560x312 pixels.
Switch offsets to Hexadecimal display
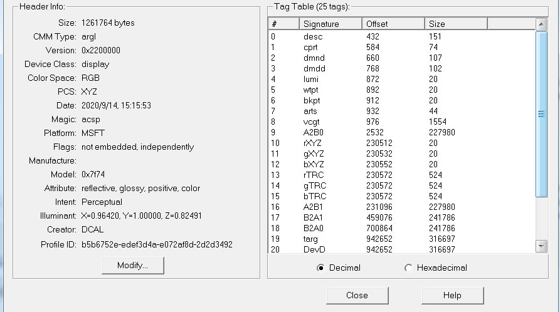pyautogui.click(x=409, y=268)
